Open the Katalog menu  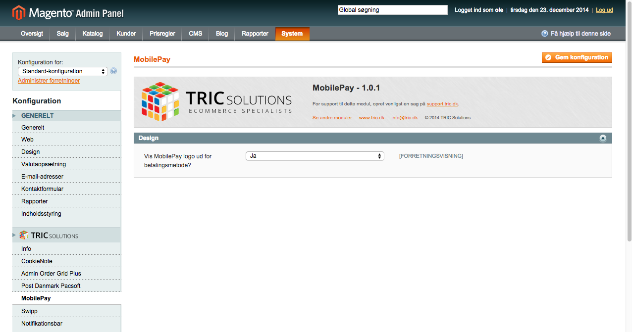[x=93, y=34]
